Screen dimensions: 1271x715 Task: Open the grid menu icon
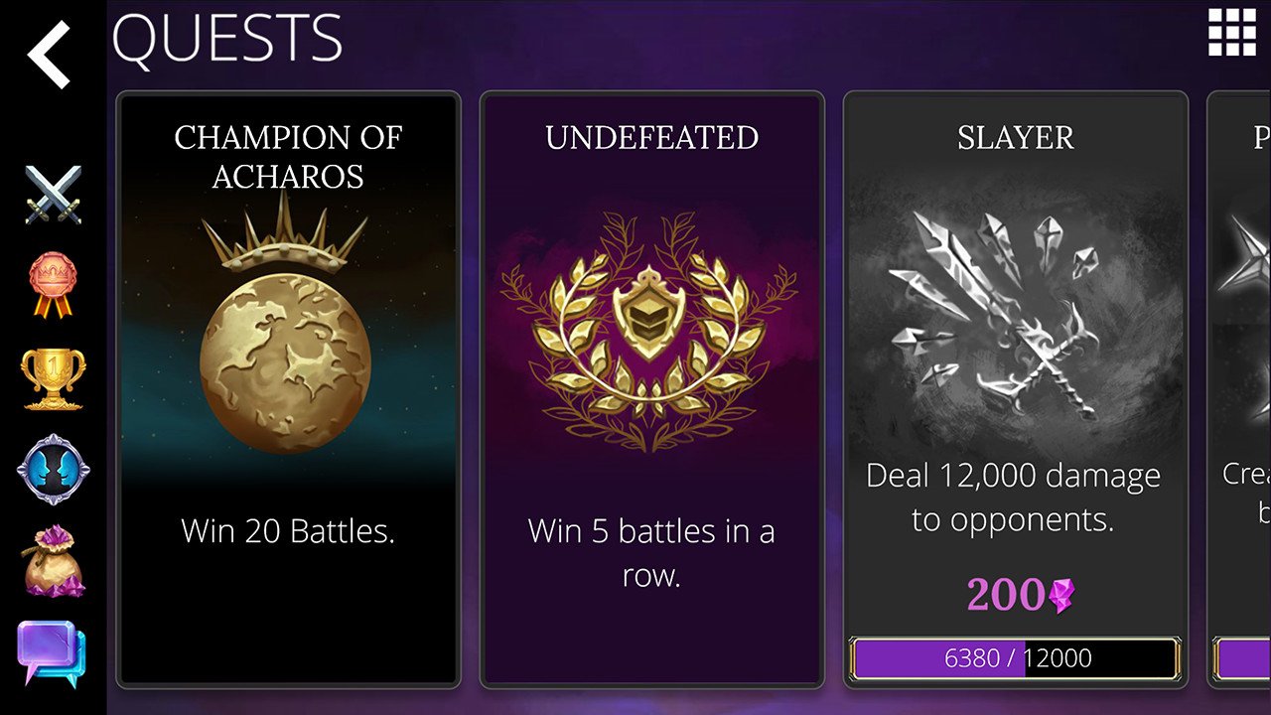1231,33
